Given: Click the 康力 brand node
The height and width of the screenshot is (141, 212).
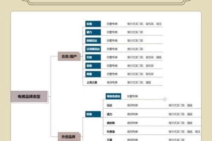Looking at the screenshot, I should [x=93, y=32].
